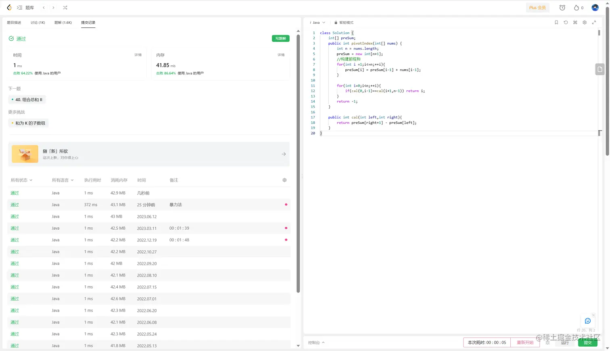
Task: Click the green 写题解 button
Action: 280,38
